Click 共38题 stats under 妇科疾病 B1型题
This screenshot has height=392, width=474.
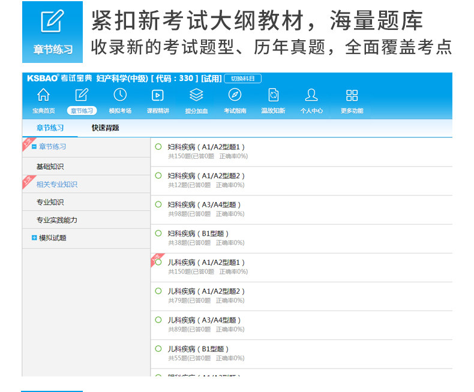coord(206,243)
